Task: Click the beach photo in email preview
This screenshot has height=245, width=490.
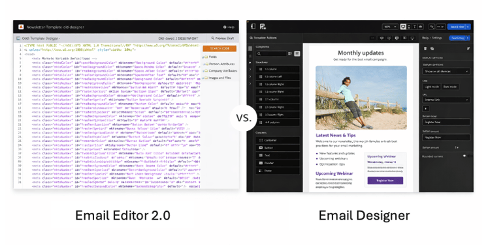Action: [x=361, y=98]
